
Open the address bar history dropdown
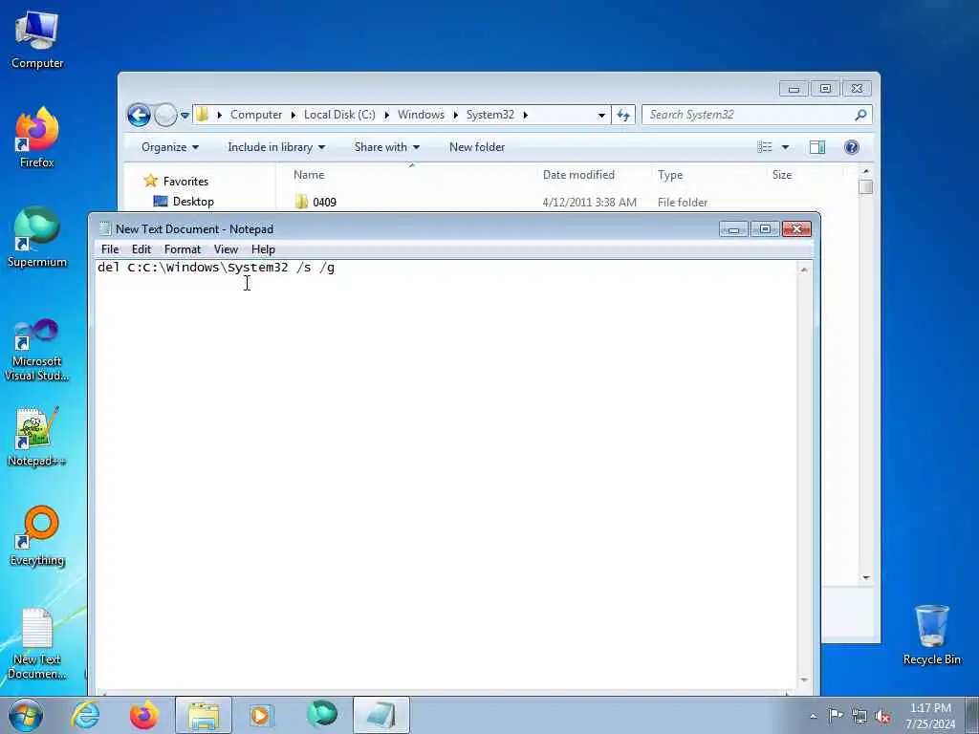click(601, 116)
